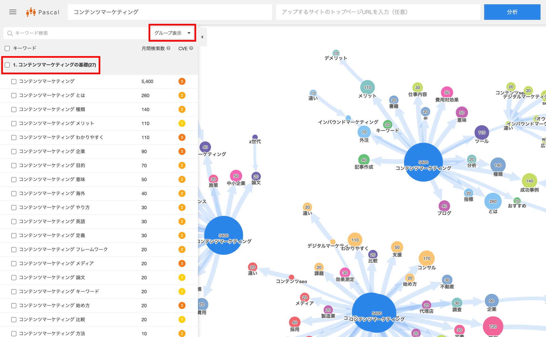The height and width of the screenshot is (337, 546).
Task: Open the hamburger menu icon
Action: coord(13,12)
